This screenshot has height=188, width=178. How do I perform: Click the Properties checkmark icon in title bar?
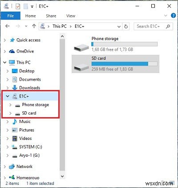click(18, 6)
